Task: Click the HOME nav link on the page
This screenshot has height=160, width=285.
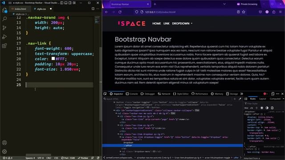Action: 156,24
